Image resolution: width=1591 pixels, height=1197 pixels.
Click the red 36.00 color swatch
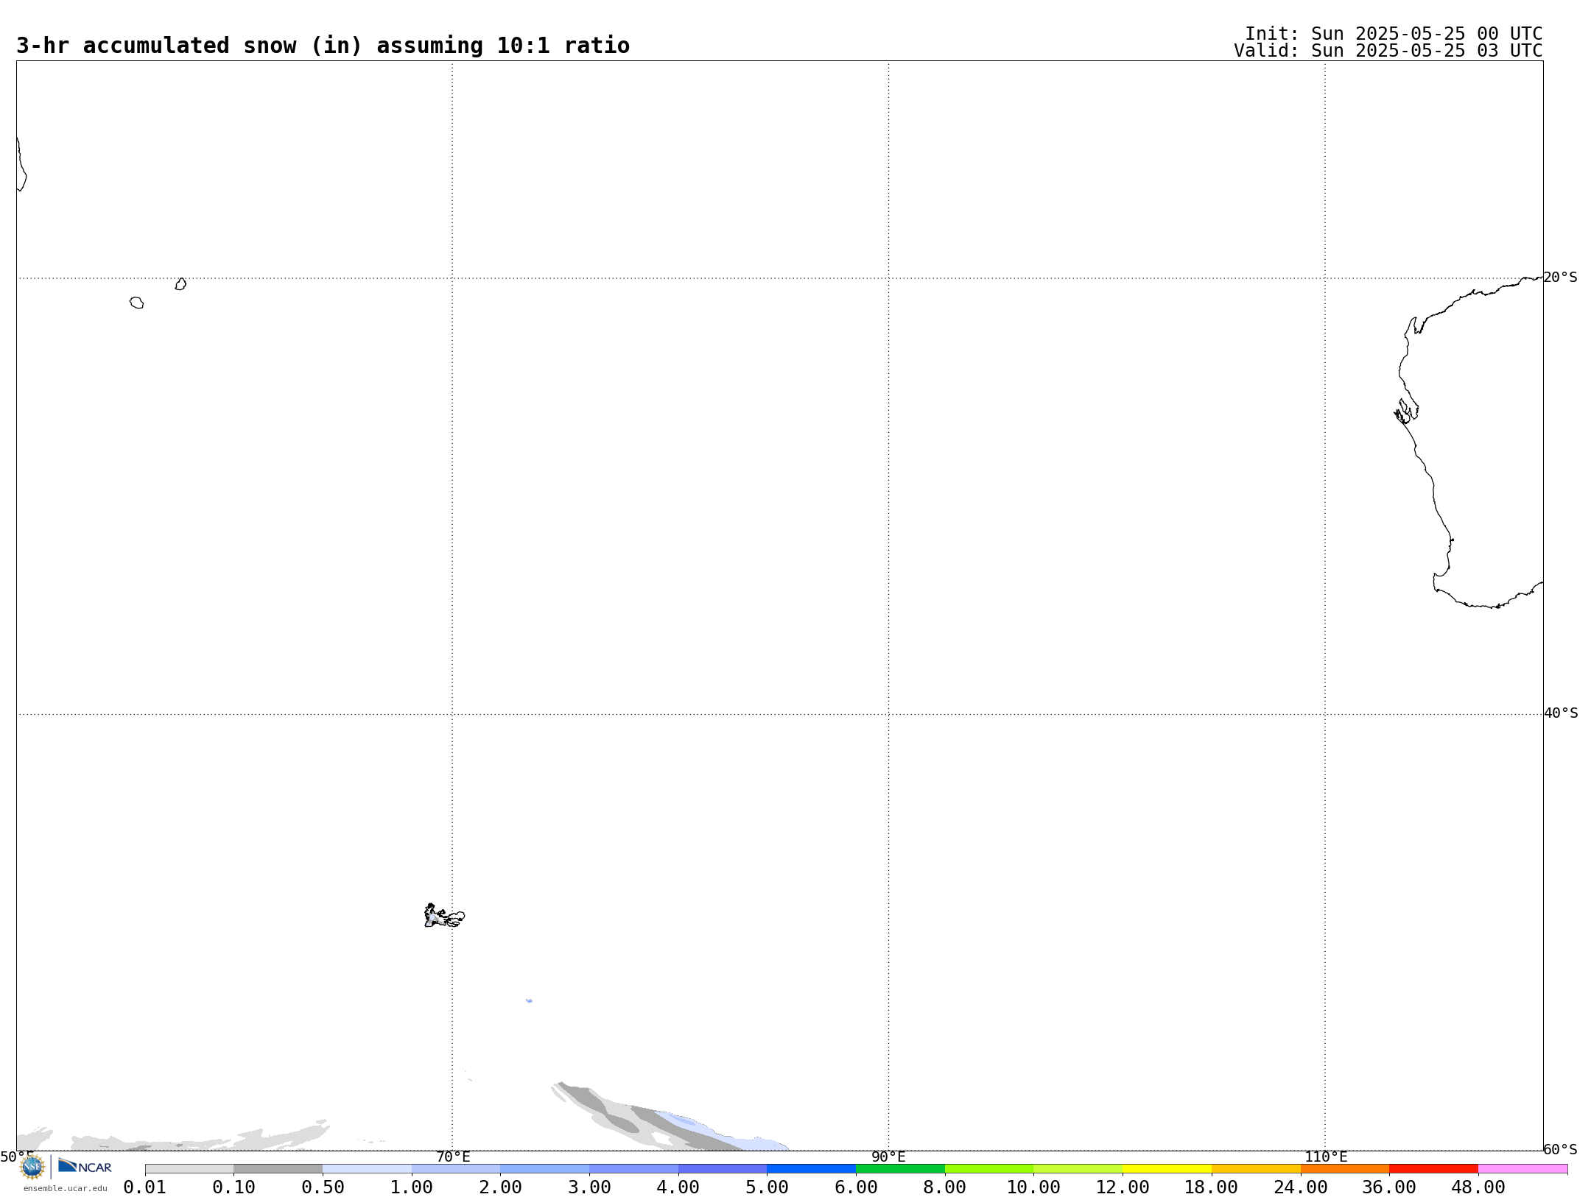coord(1433,1169)
